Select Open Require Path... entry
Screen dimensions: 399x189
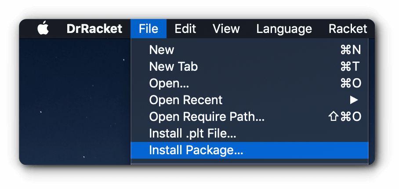(x=207, y=117)
